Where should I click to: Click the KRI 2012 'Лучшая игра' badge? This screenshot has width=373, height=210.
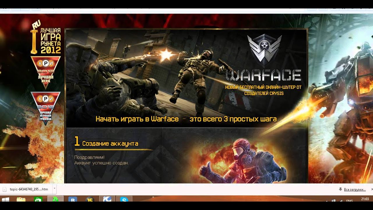point(45,72)
